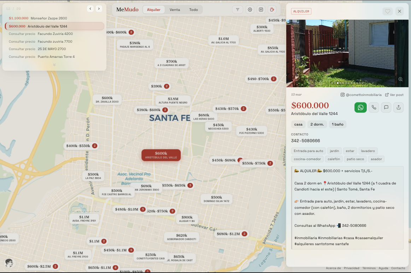Click the red coffee cup donation icon

[x=272, y=10]
